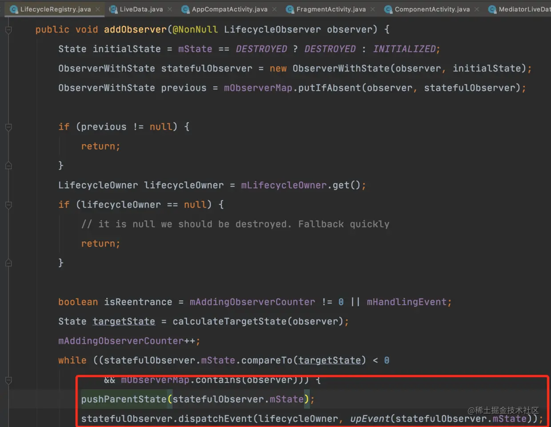Click the 'new' keyword before ObserverWithState
This screenshot has height=427, width=551.
[278, 68]
